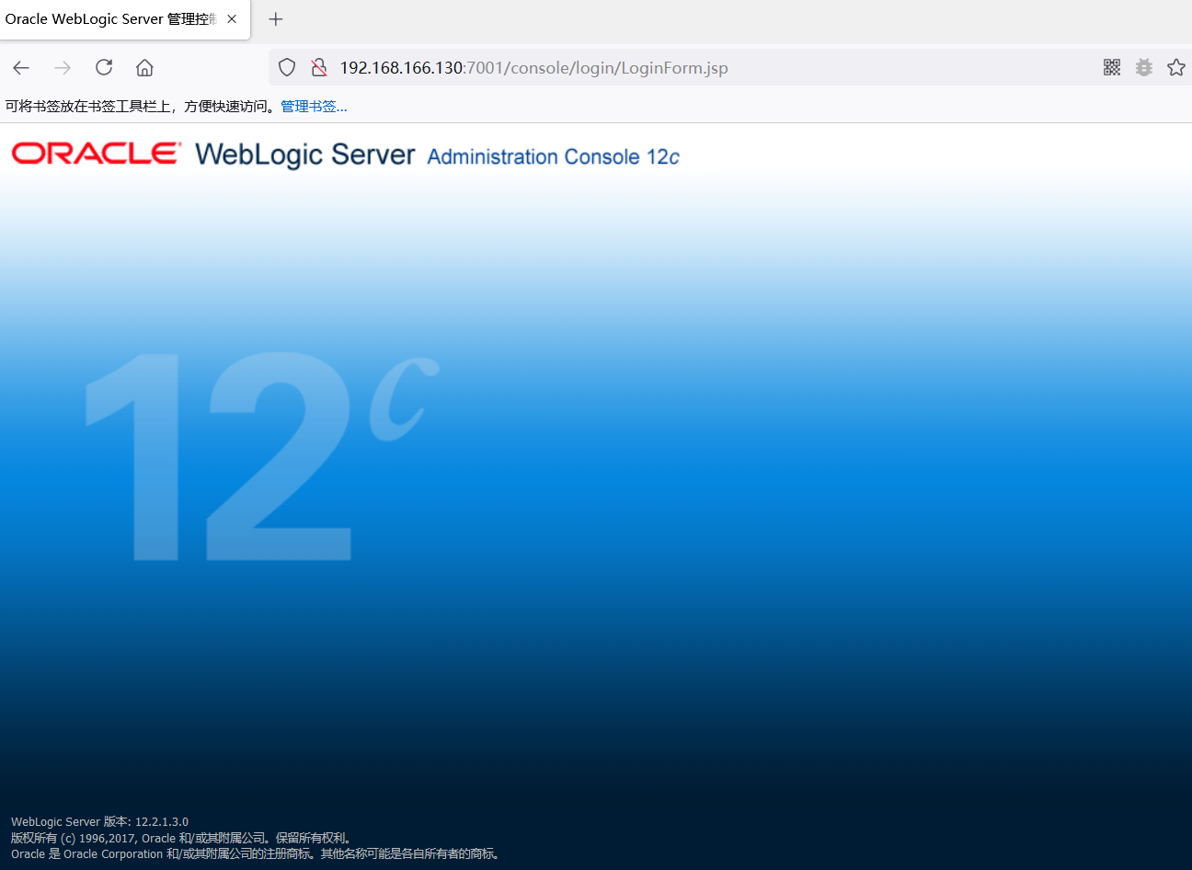This screenshot has height=870, width=1192.
Task: Bookmark this page with the star icon
Action: (x=1176, y=67)
